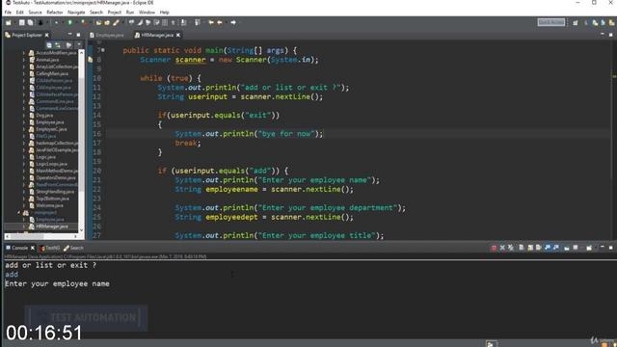Click the Save All toolbar icon
Viewport: 617px width, 347px height.
click(30, 23)
